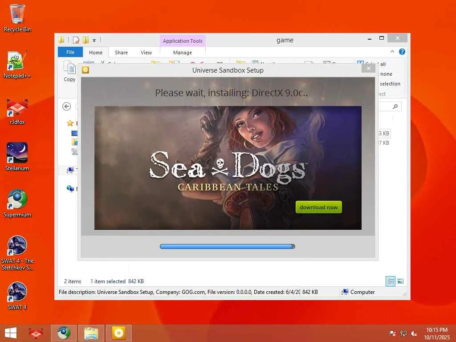This screenshot has width=456, height=342.
Task: Click the download now button
Action: 319,207
